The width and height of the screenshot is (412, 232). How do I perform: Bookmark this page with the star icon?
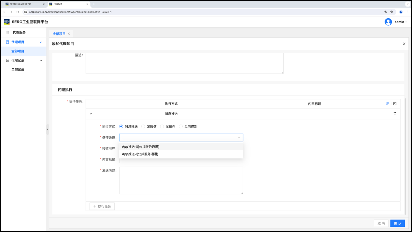coord(392,12)
